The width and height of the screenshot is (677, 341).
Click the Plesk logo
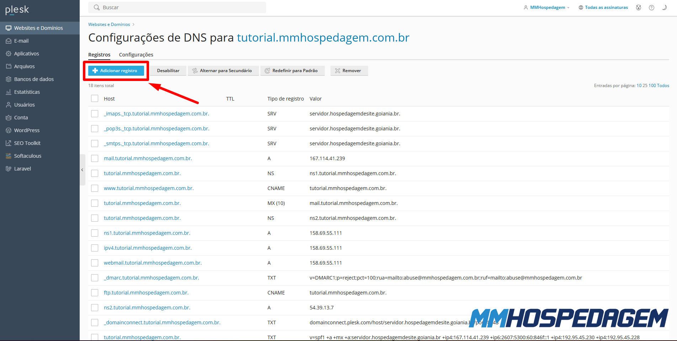click(x=17, y=10)
